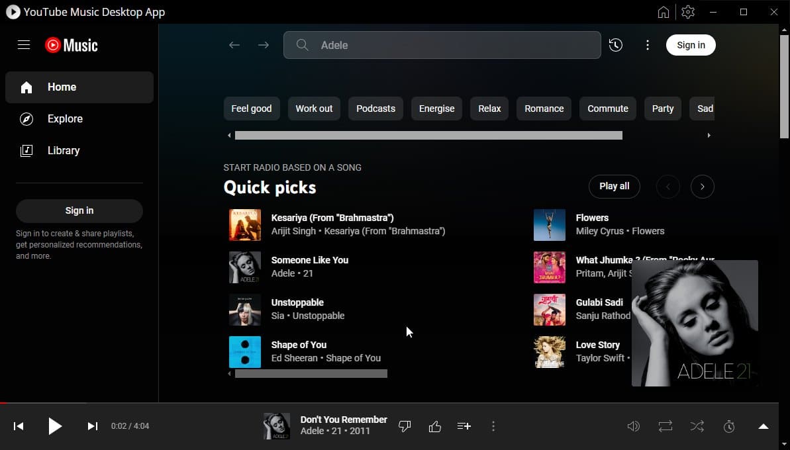Screen dimensions: 790x450
Task: Click the page vertical scrollbar
Action: [784, 86]
